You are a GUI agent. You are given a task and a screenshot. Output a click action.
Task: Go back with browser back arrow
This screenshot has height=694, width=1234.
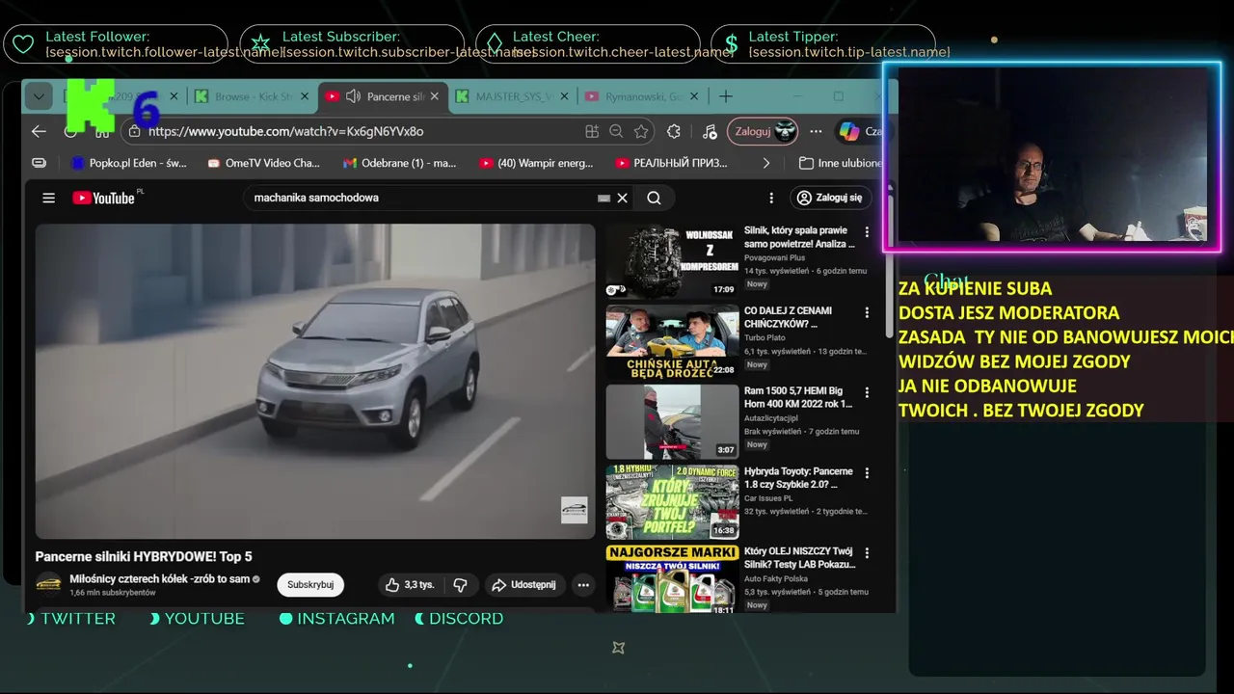(x=39, y=131)
